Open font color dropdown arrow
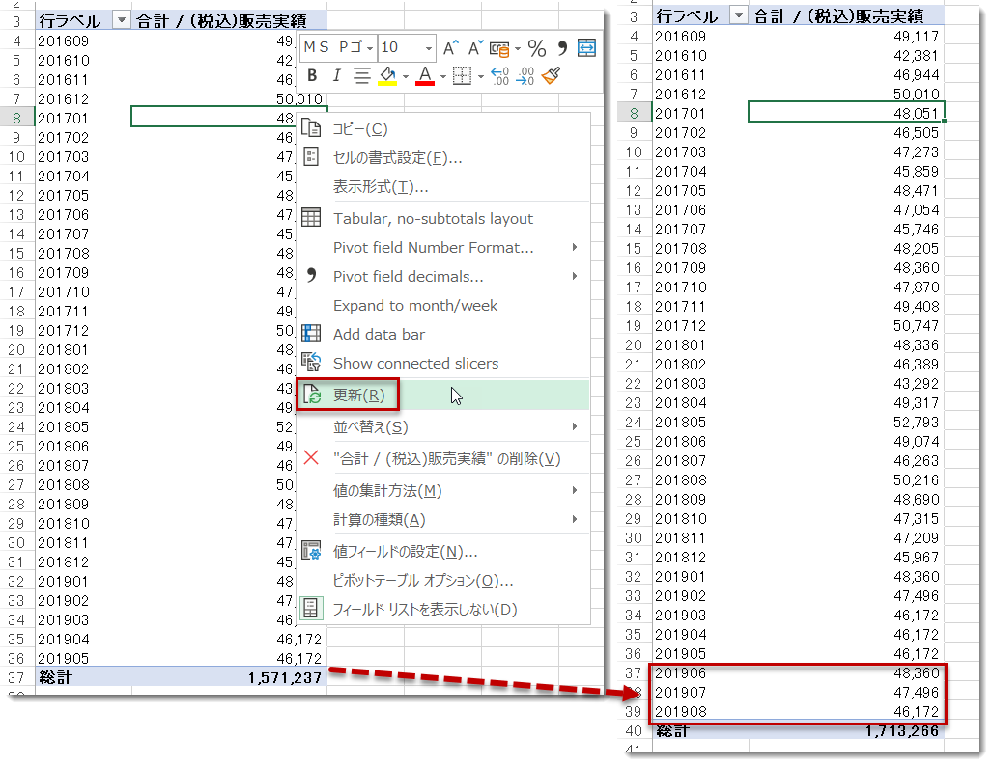 (x=442, y=76)
